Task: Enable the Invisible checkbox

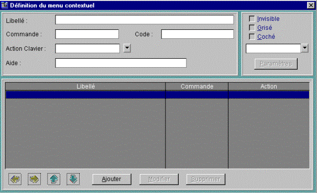Action: click(252, 19)
